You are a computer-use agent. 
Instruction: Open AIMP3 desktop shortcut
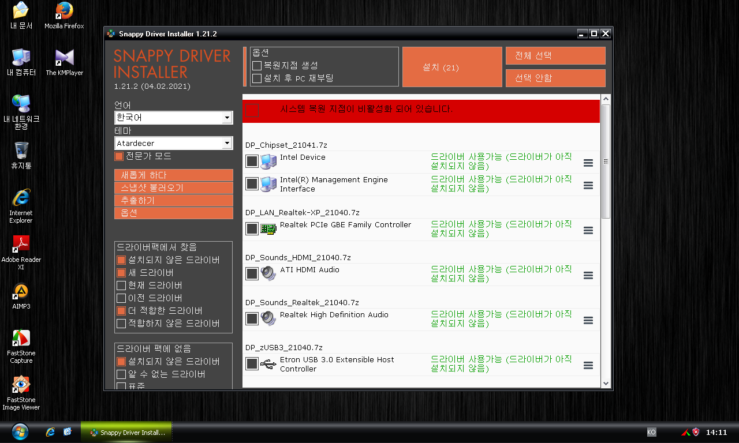21,296
